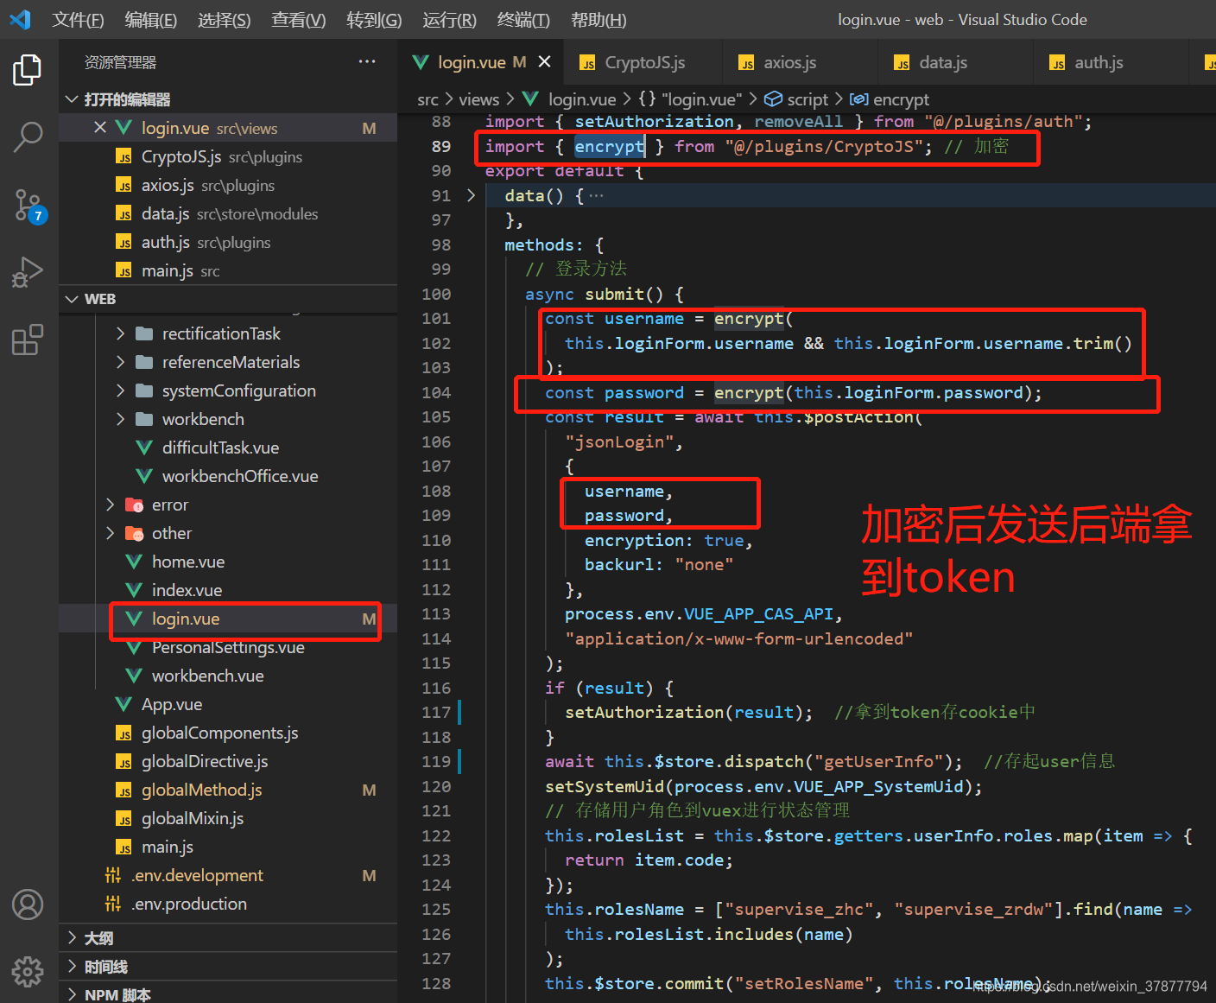Expand the referenceMaterials folder
The height and width of the screenshot is (1003, 1216).
pyautogui.click(x=228, y=362)
